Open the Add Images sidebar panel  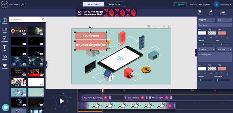pyautogui.click(x=5, y=39)
